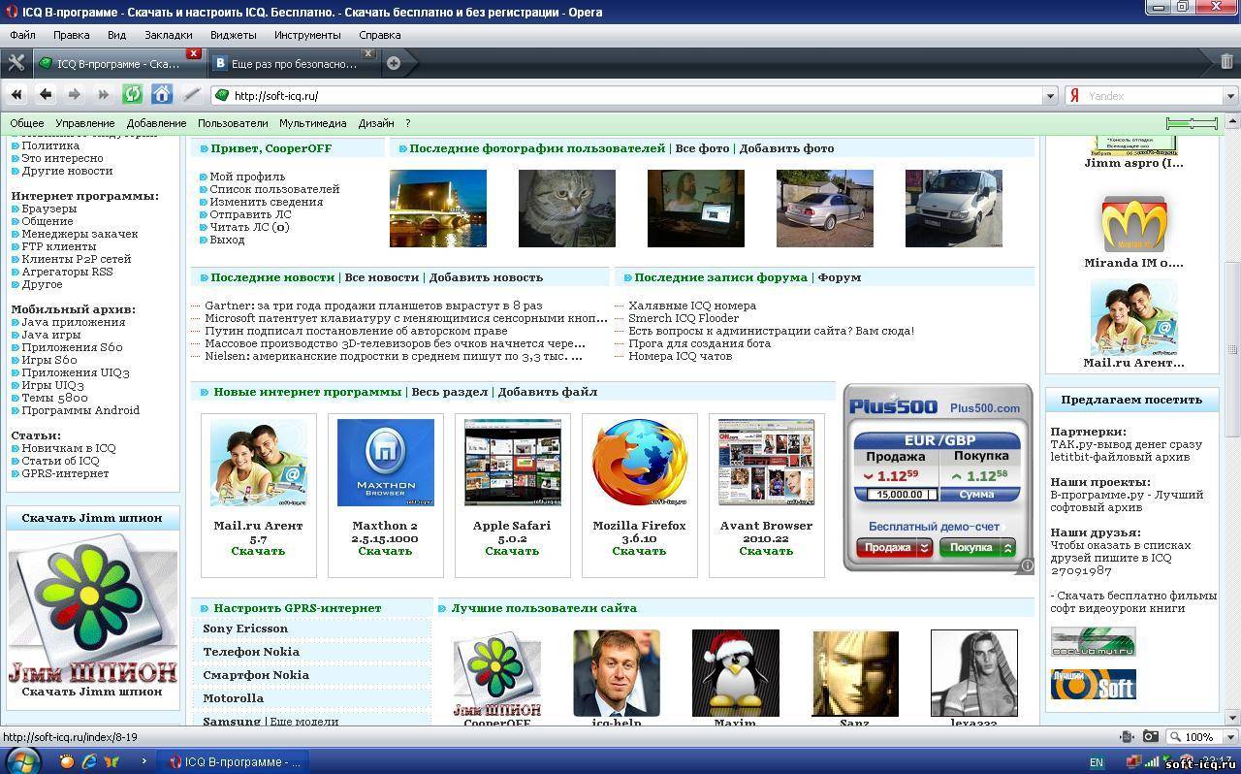
Task: Open the Дизайн admin menu
Action: coord(376,123)
